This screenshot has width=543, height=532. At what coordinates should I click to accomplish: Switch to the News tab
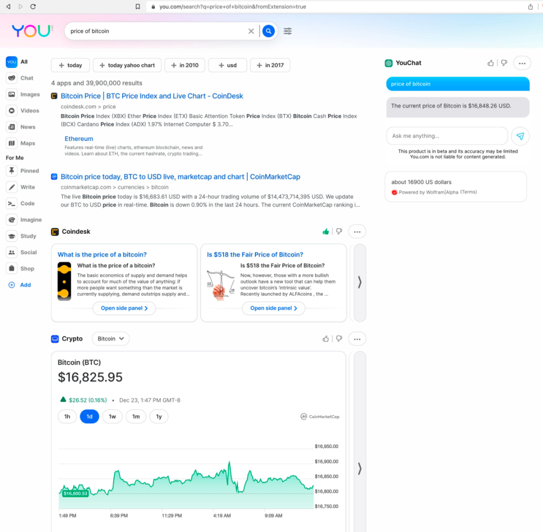[21, 127]
